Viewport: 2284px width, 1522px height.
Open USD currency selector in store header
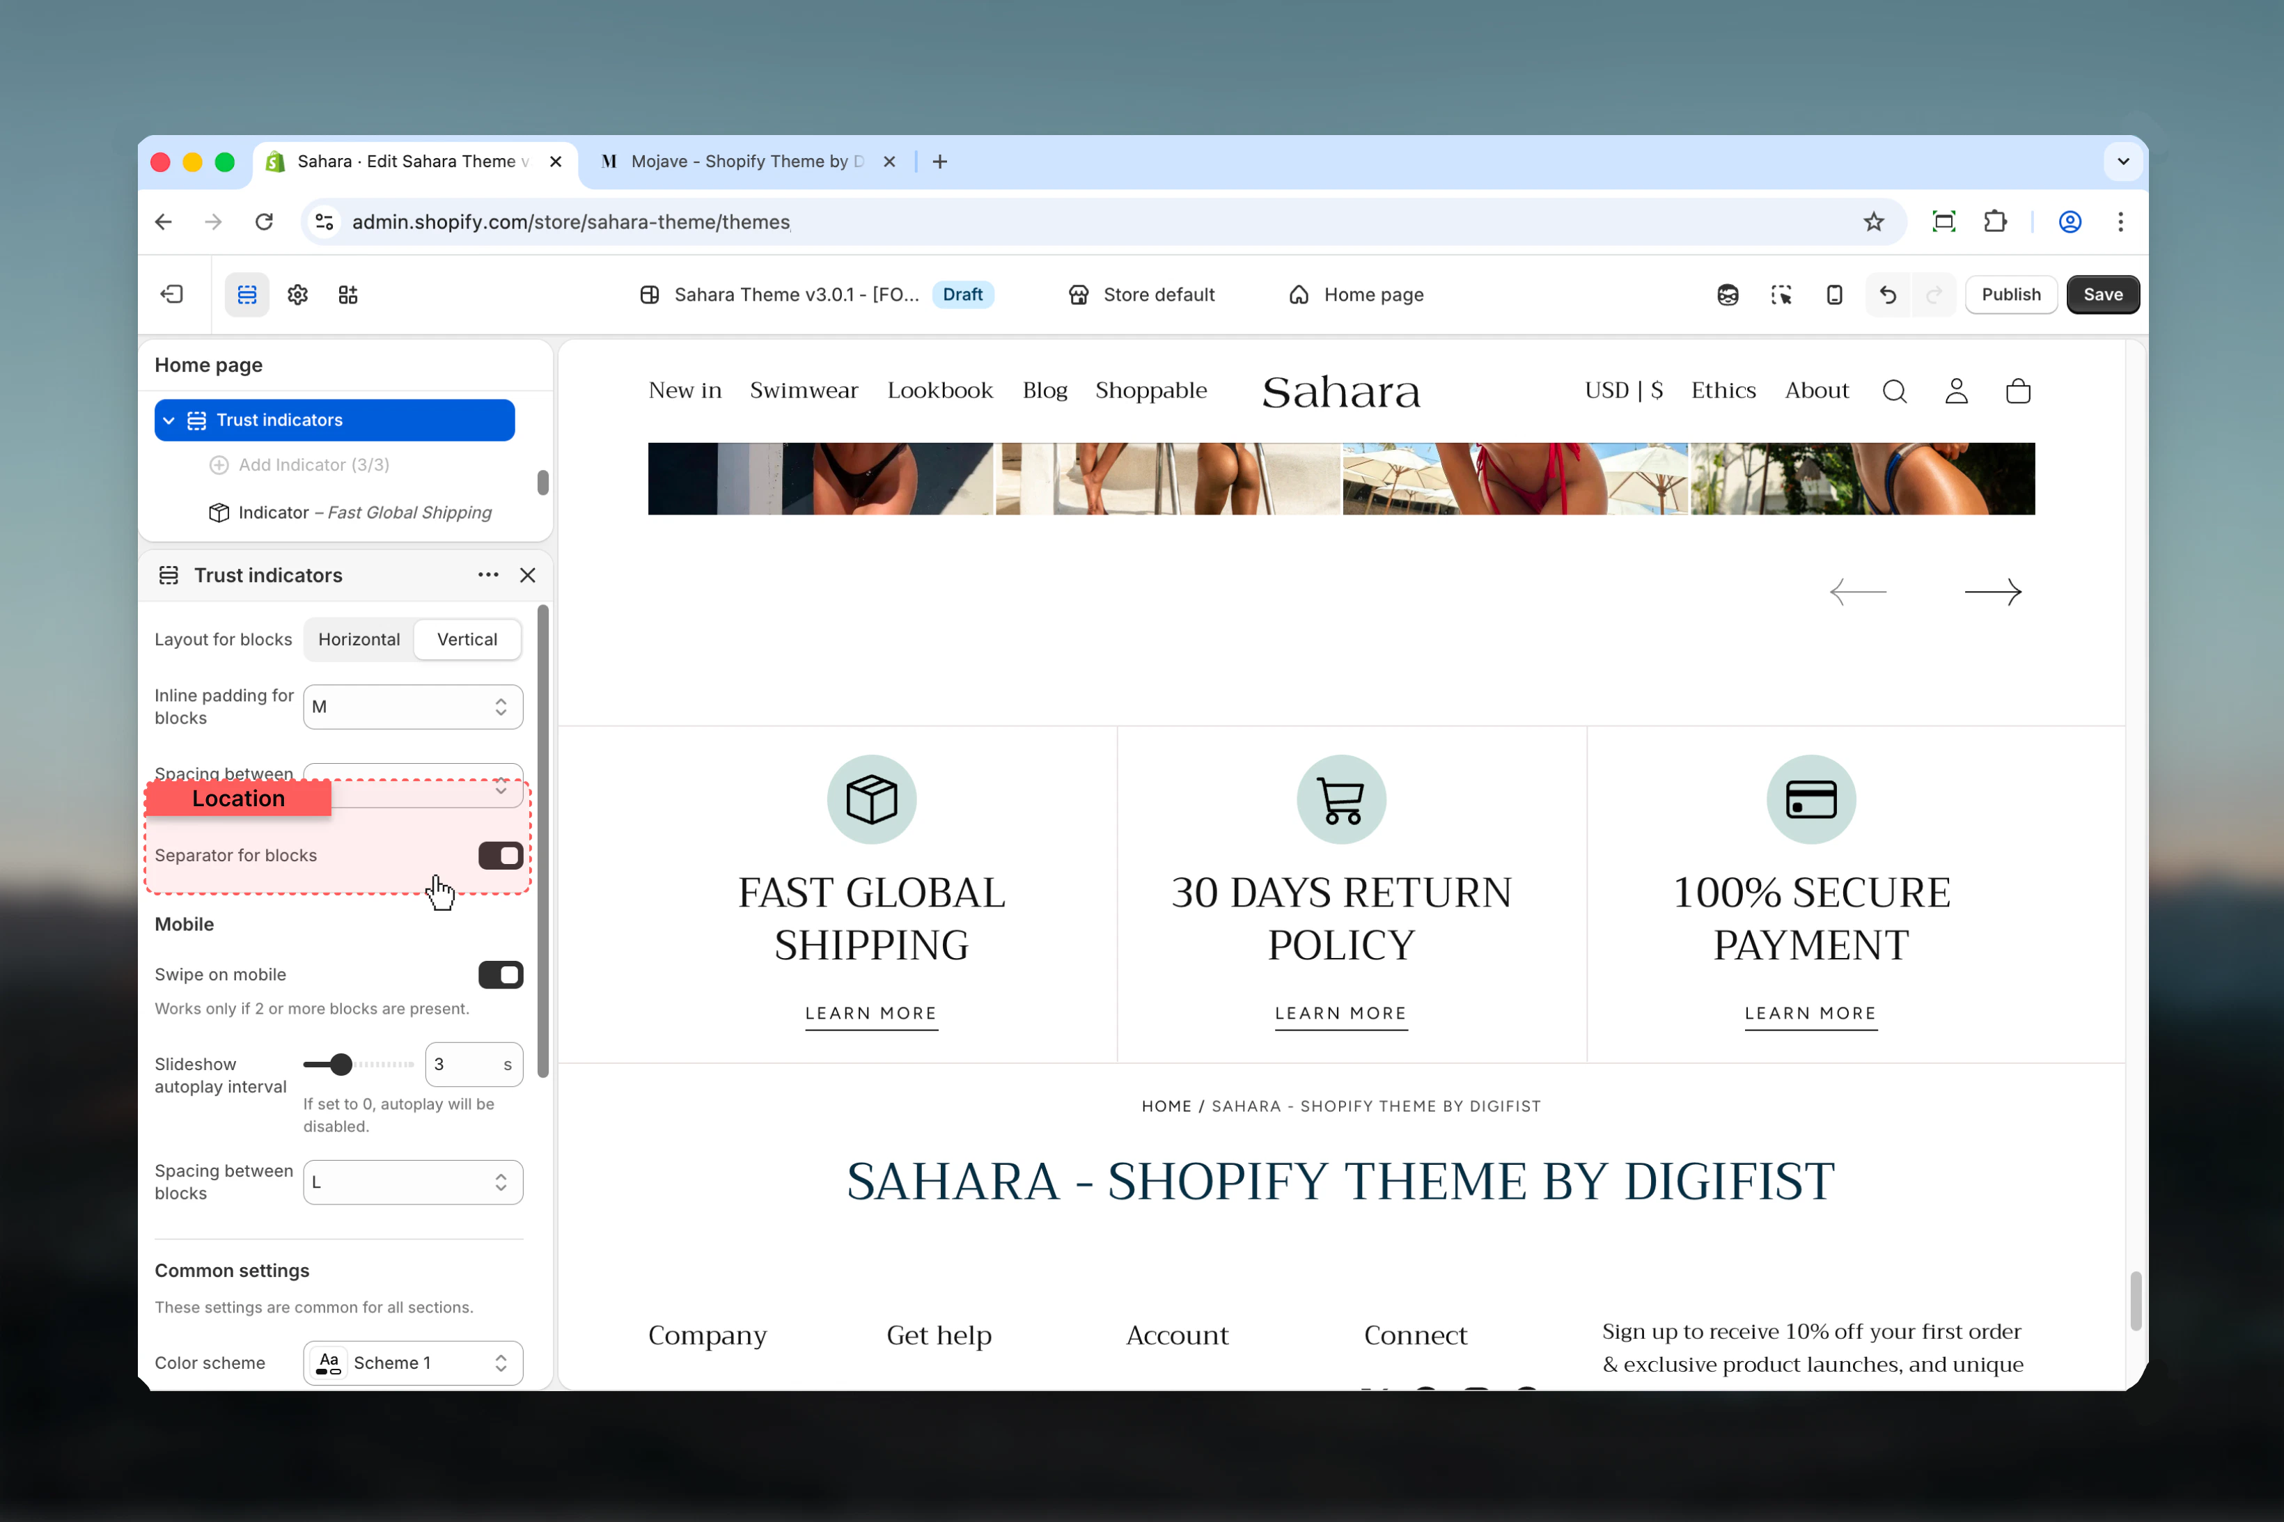pos(1624,390)
